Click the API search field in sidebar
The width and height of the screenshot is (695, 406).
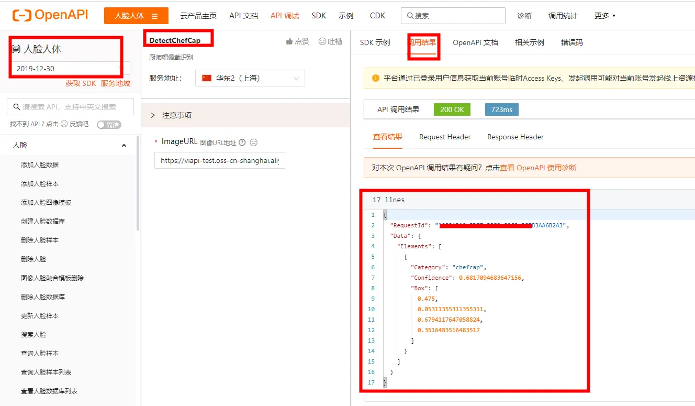tap(70, 107)
